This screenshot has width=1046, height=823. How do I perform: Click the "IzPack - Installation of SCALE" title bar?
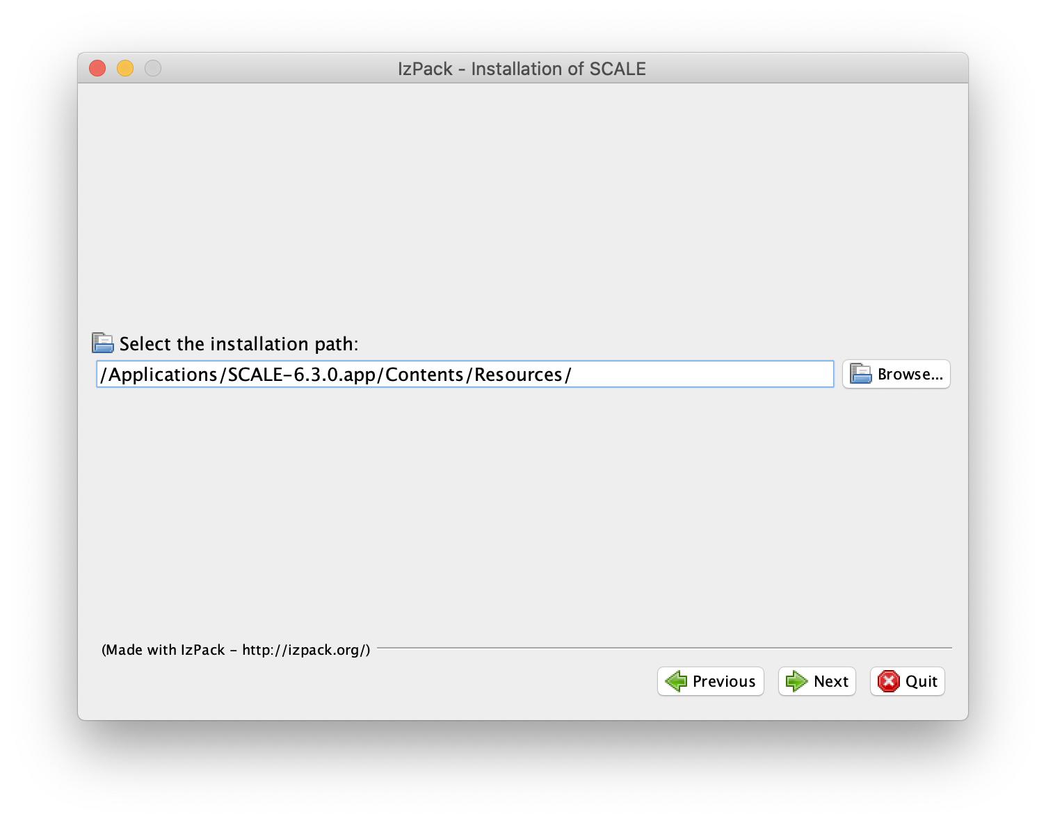[x=522, y=69]
